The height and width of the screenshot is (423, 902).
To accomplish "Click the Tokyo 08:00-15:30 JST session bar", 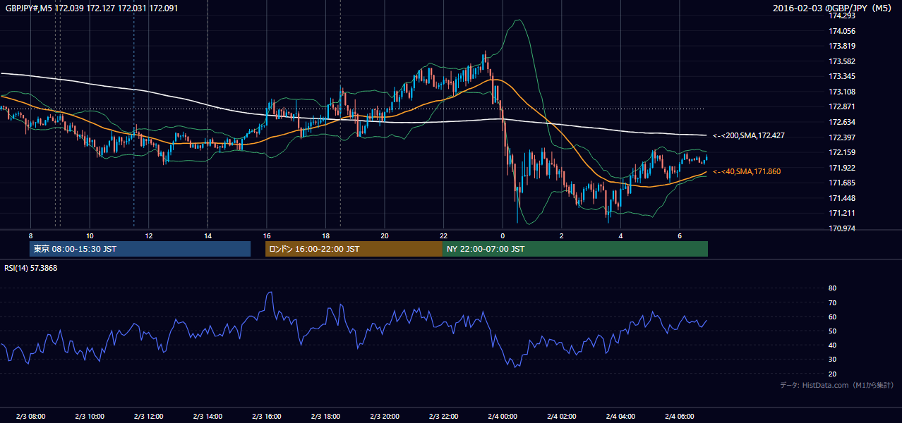I will [x=140, y=249].
